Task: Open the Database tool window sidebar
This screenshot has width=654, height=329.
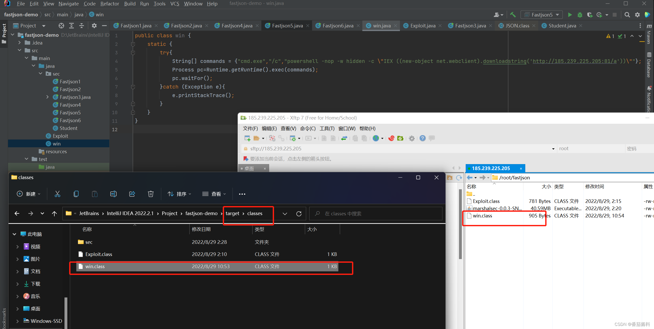Action: [x=649, y=65]
